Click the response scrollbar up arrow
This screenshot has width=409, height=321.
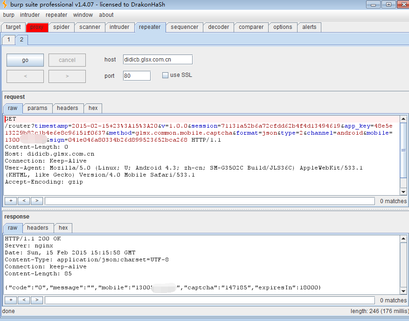[x=403, y=239]
